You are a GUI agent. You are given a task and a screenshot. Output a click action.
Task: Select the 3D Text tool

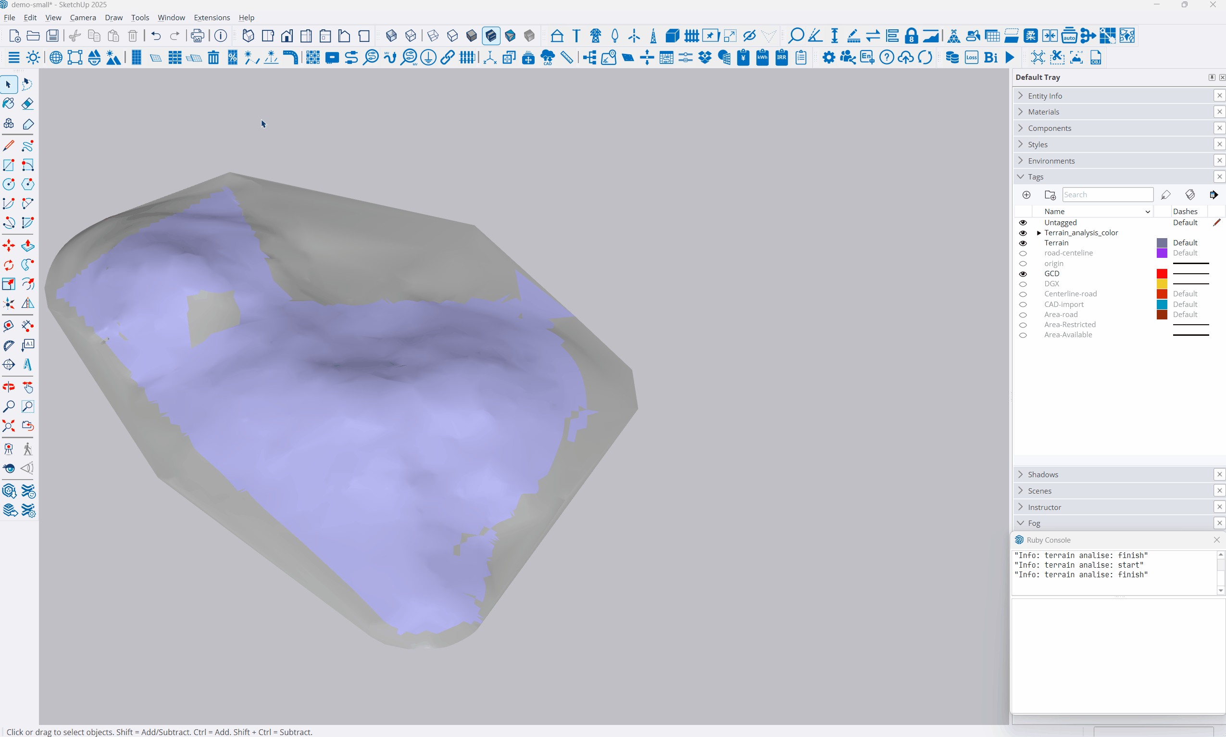click(28, 365)
